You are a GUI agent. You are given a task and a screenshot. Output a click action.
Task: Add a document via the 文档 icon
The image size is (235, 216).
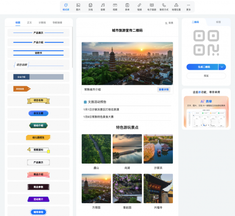click(90, 7)
